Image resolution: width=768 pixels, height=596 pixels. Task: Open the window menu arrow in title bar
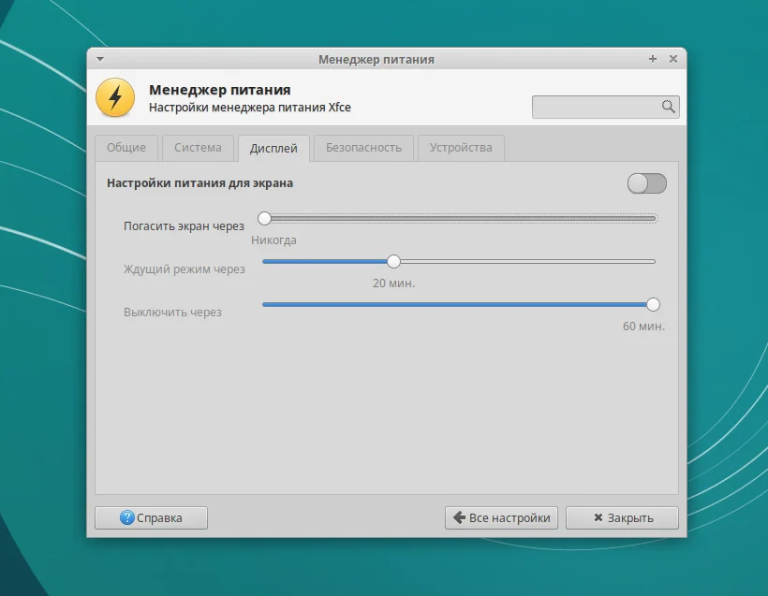point(100,59)
